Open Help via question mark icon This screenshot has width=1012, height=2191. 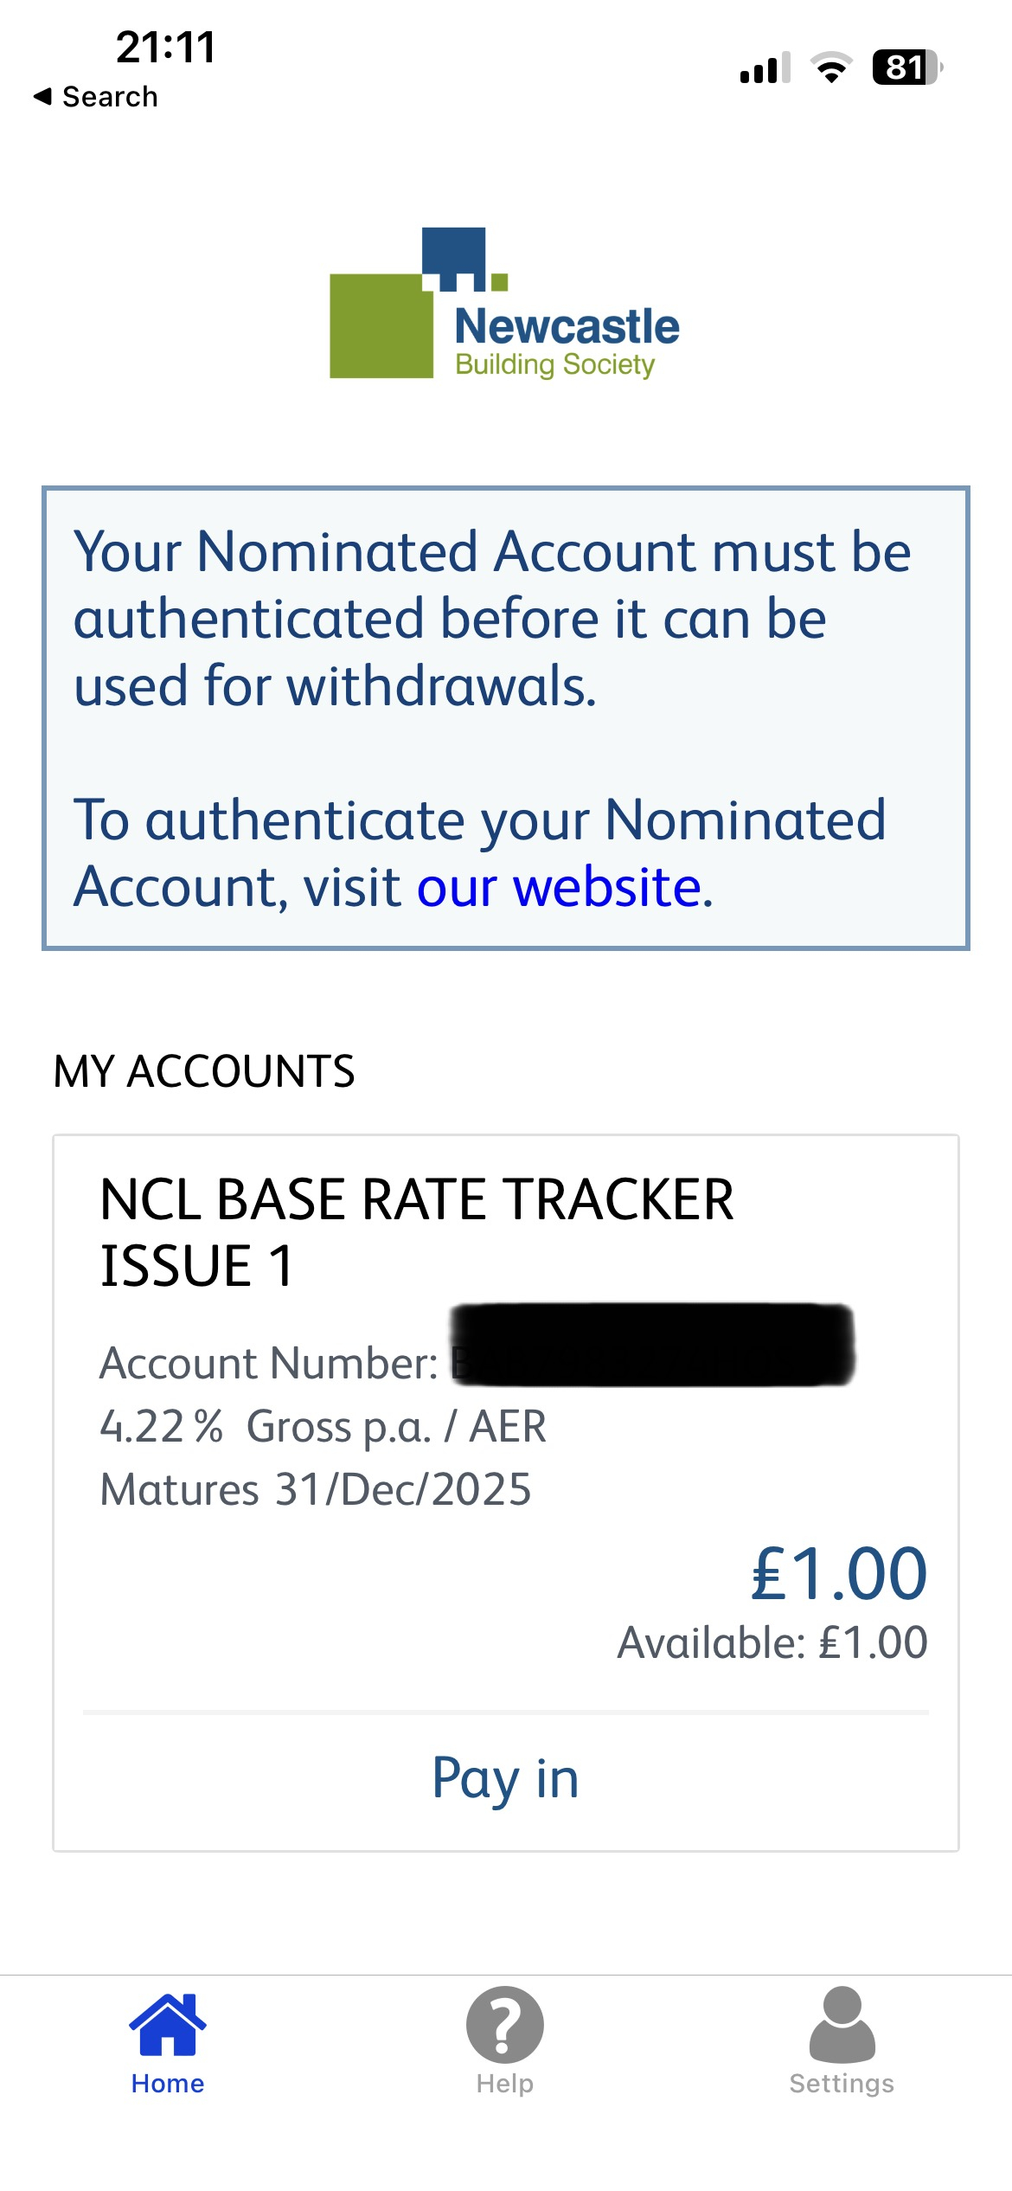click(505, 2025)
